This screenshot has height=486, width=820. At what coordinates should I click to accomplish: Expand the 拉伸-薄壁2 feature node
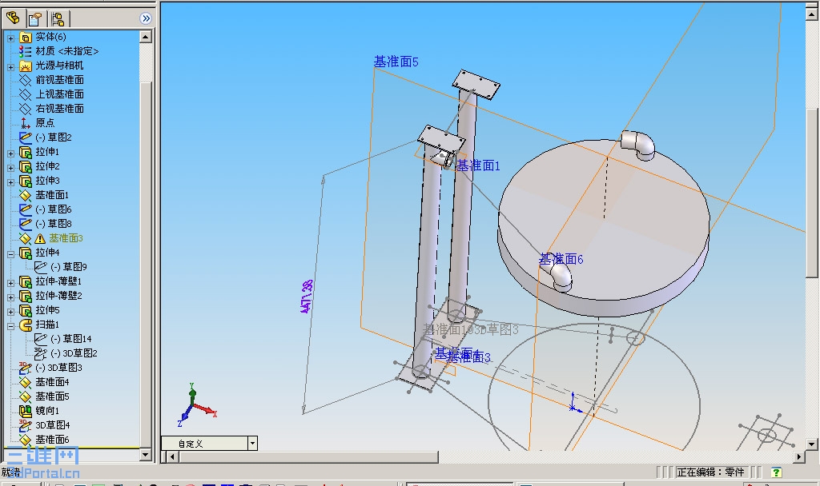point(10,297)
